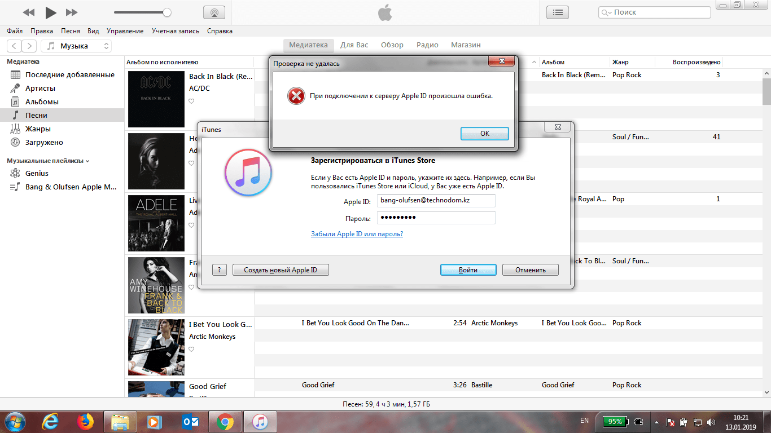Click the heart icon under Arctic Monkeys

(x=191, y=350)
